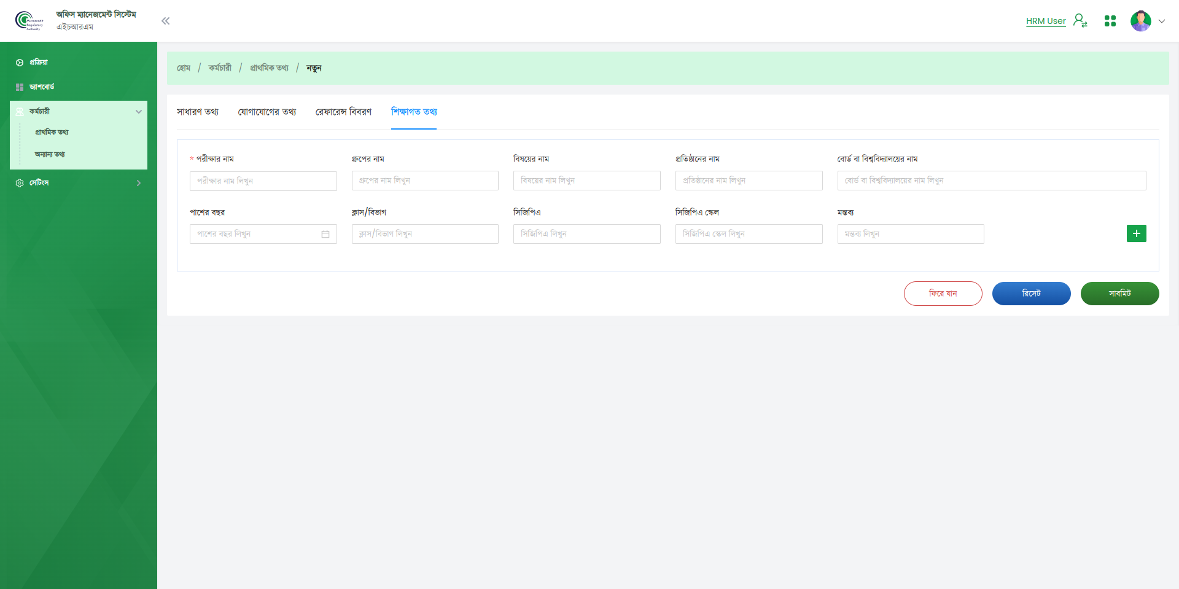1179x589 pixels.
Task: Focus the প্রতিষ্ঠানের নাম input field
Action: coord(749,181)
